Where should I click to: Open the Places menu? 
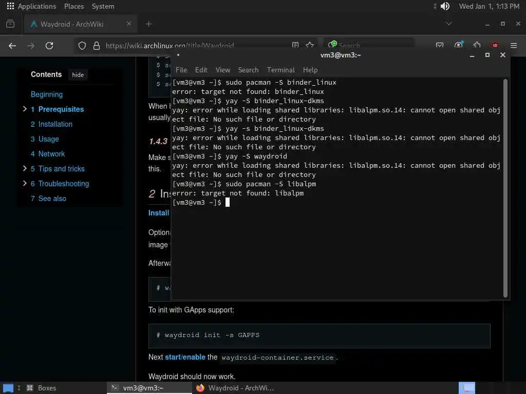(x=74, y=6)
